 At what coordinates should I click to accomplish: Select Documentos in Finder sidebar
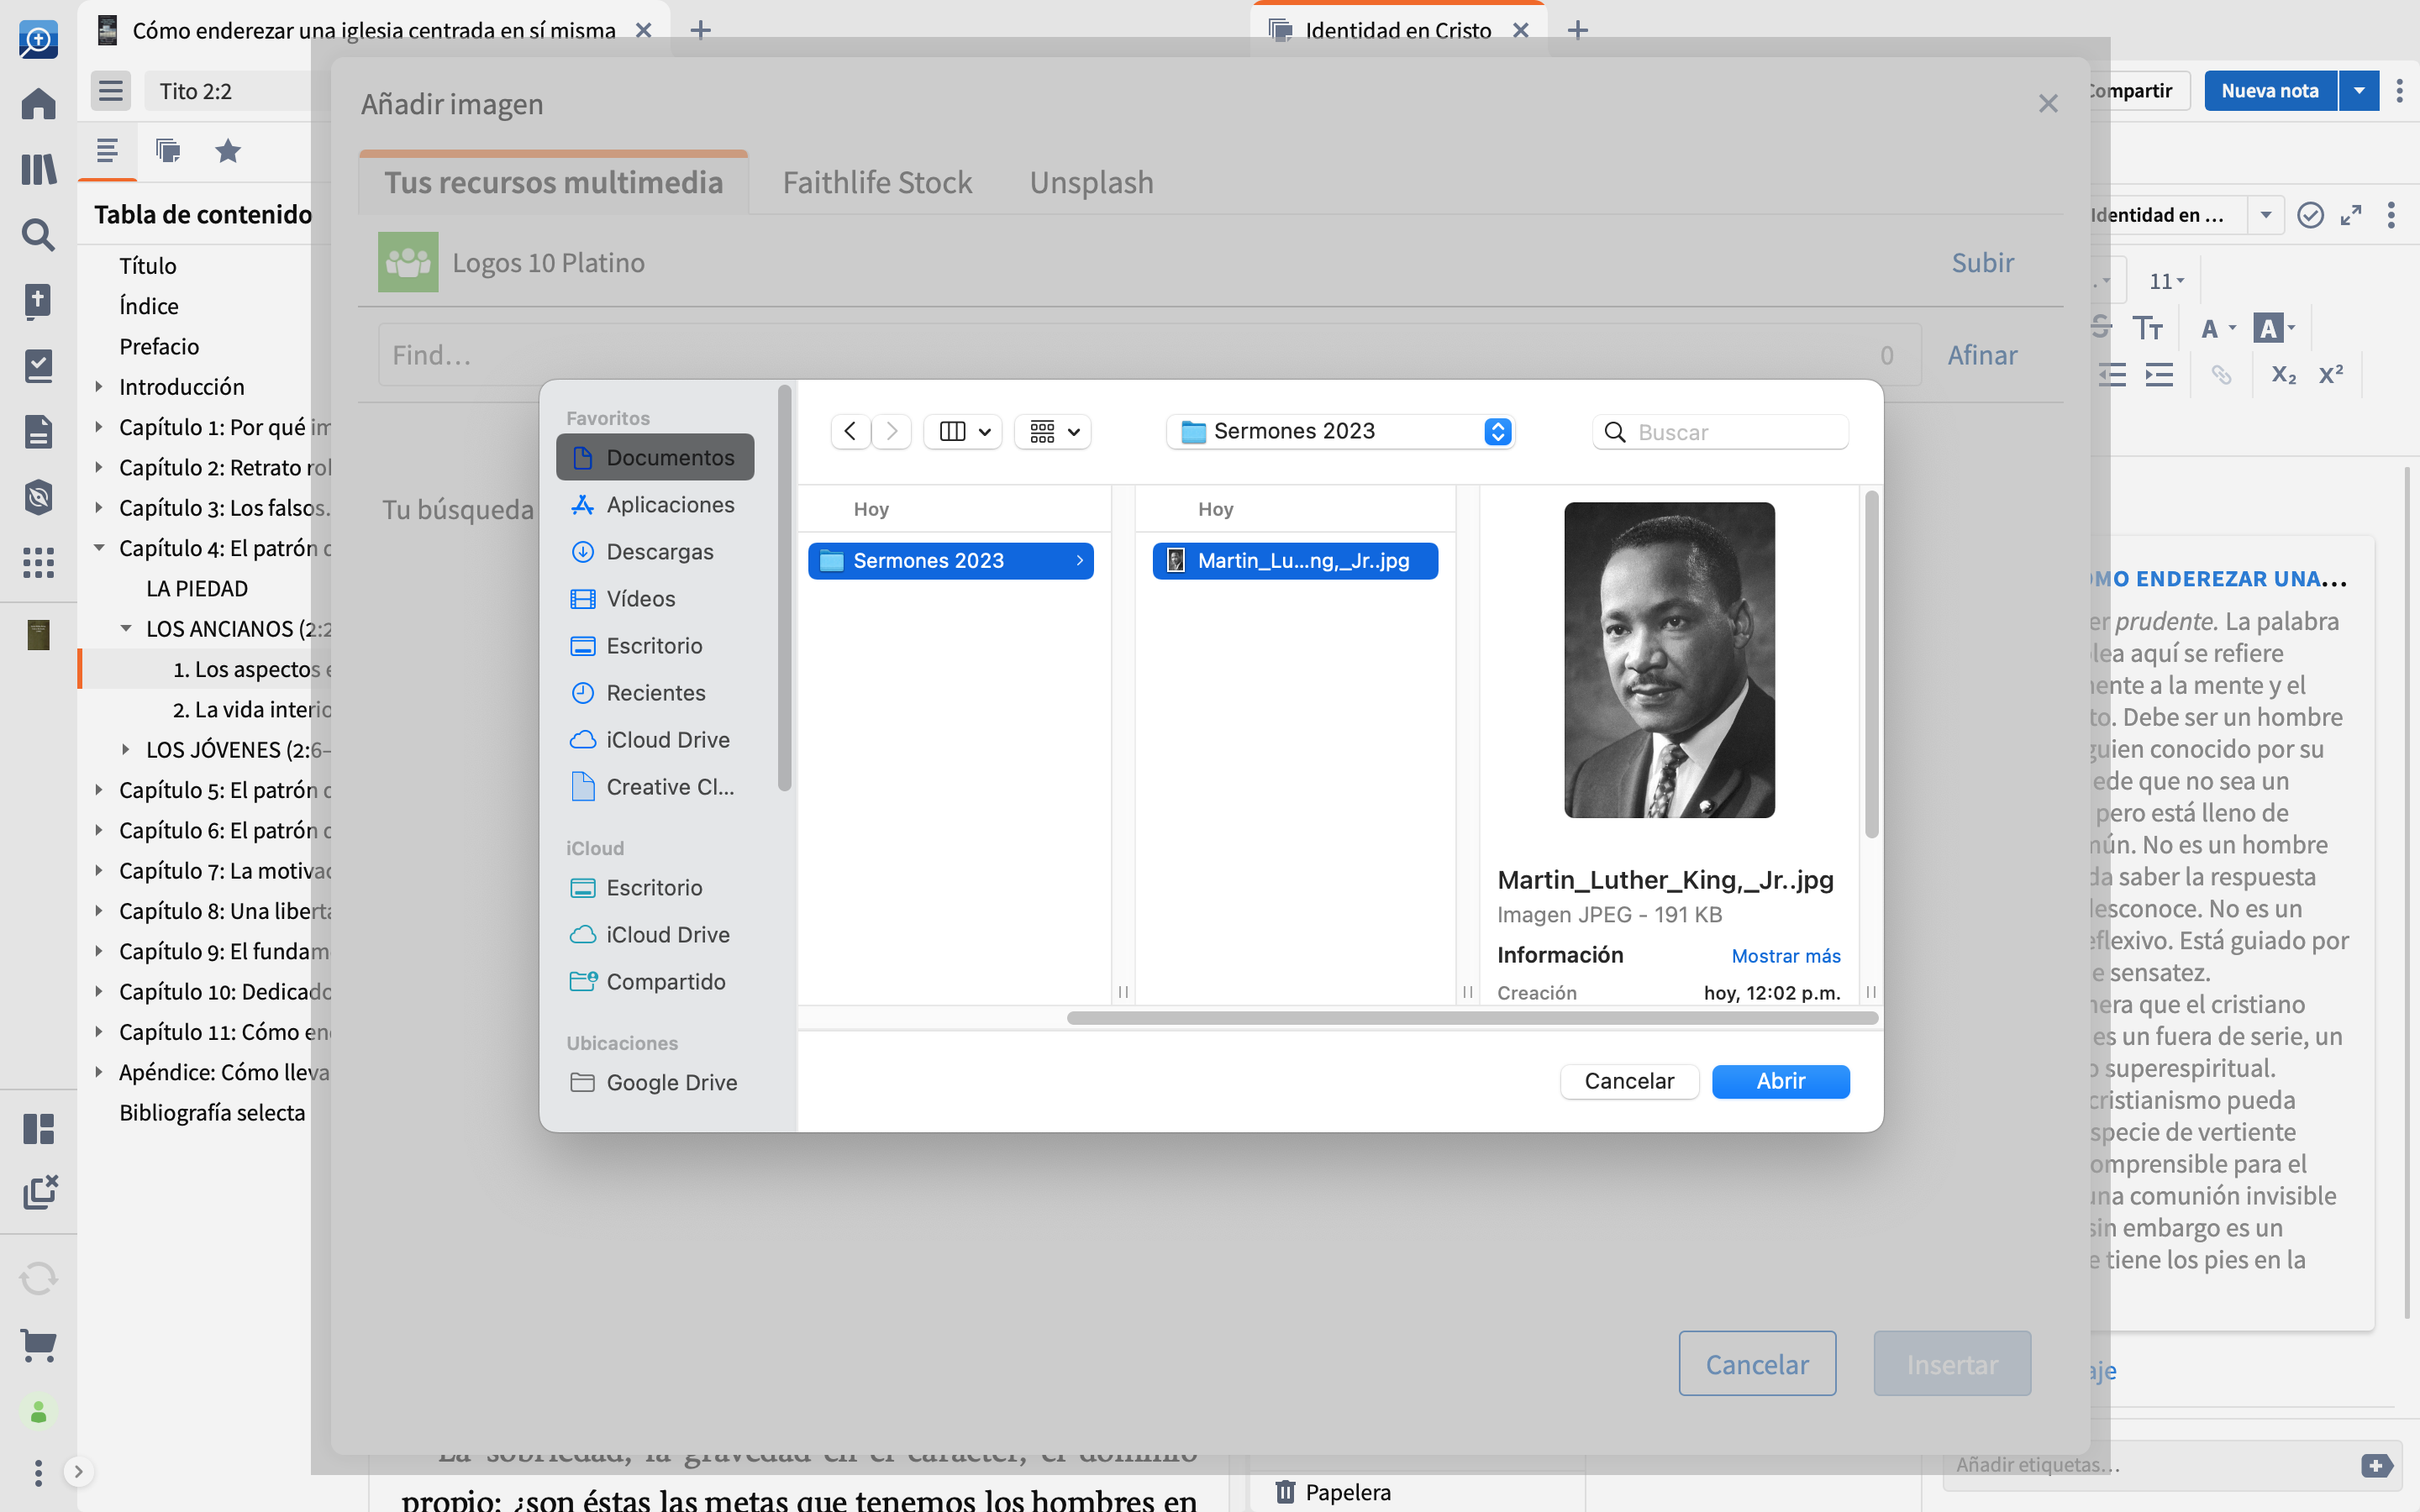tap(655, 457)
